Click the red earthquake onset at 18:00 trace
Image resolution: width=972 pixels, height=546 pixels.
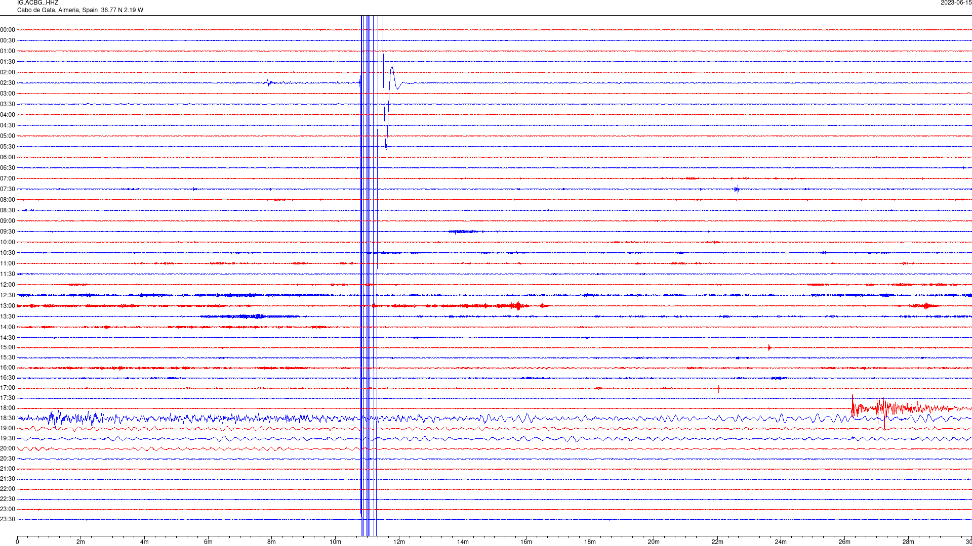tap(853, 407)
